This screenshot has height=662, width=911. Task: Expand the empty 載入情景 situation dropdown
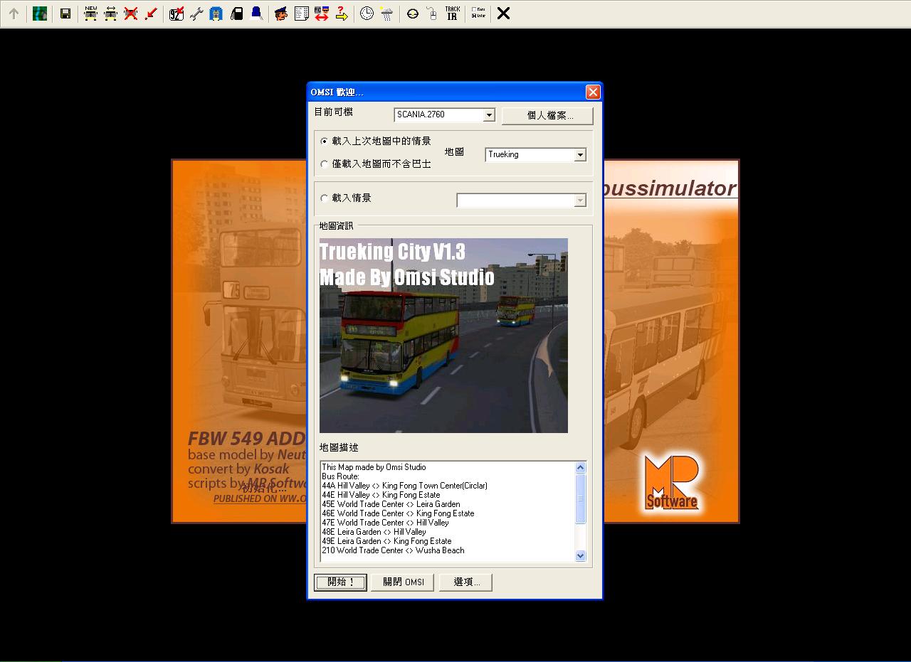click(x=580, y=201)
